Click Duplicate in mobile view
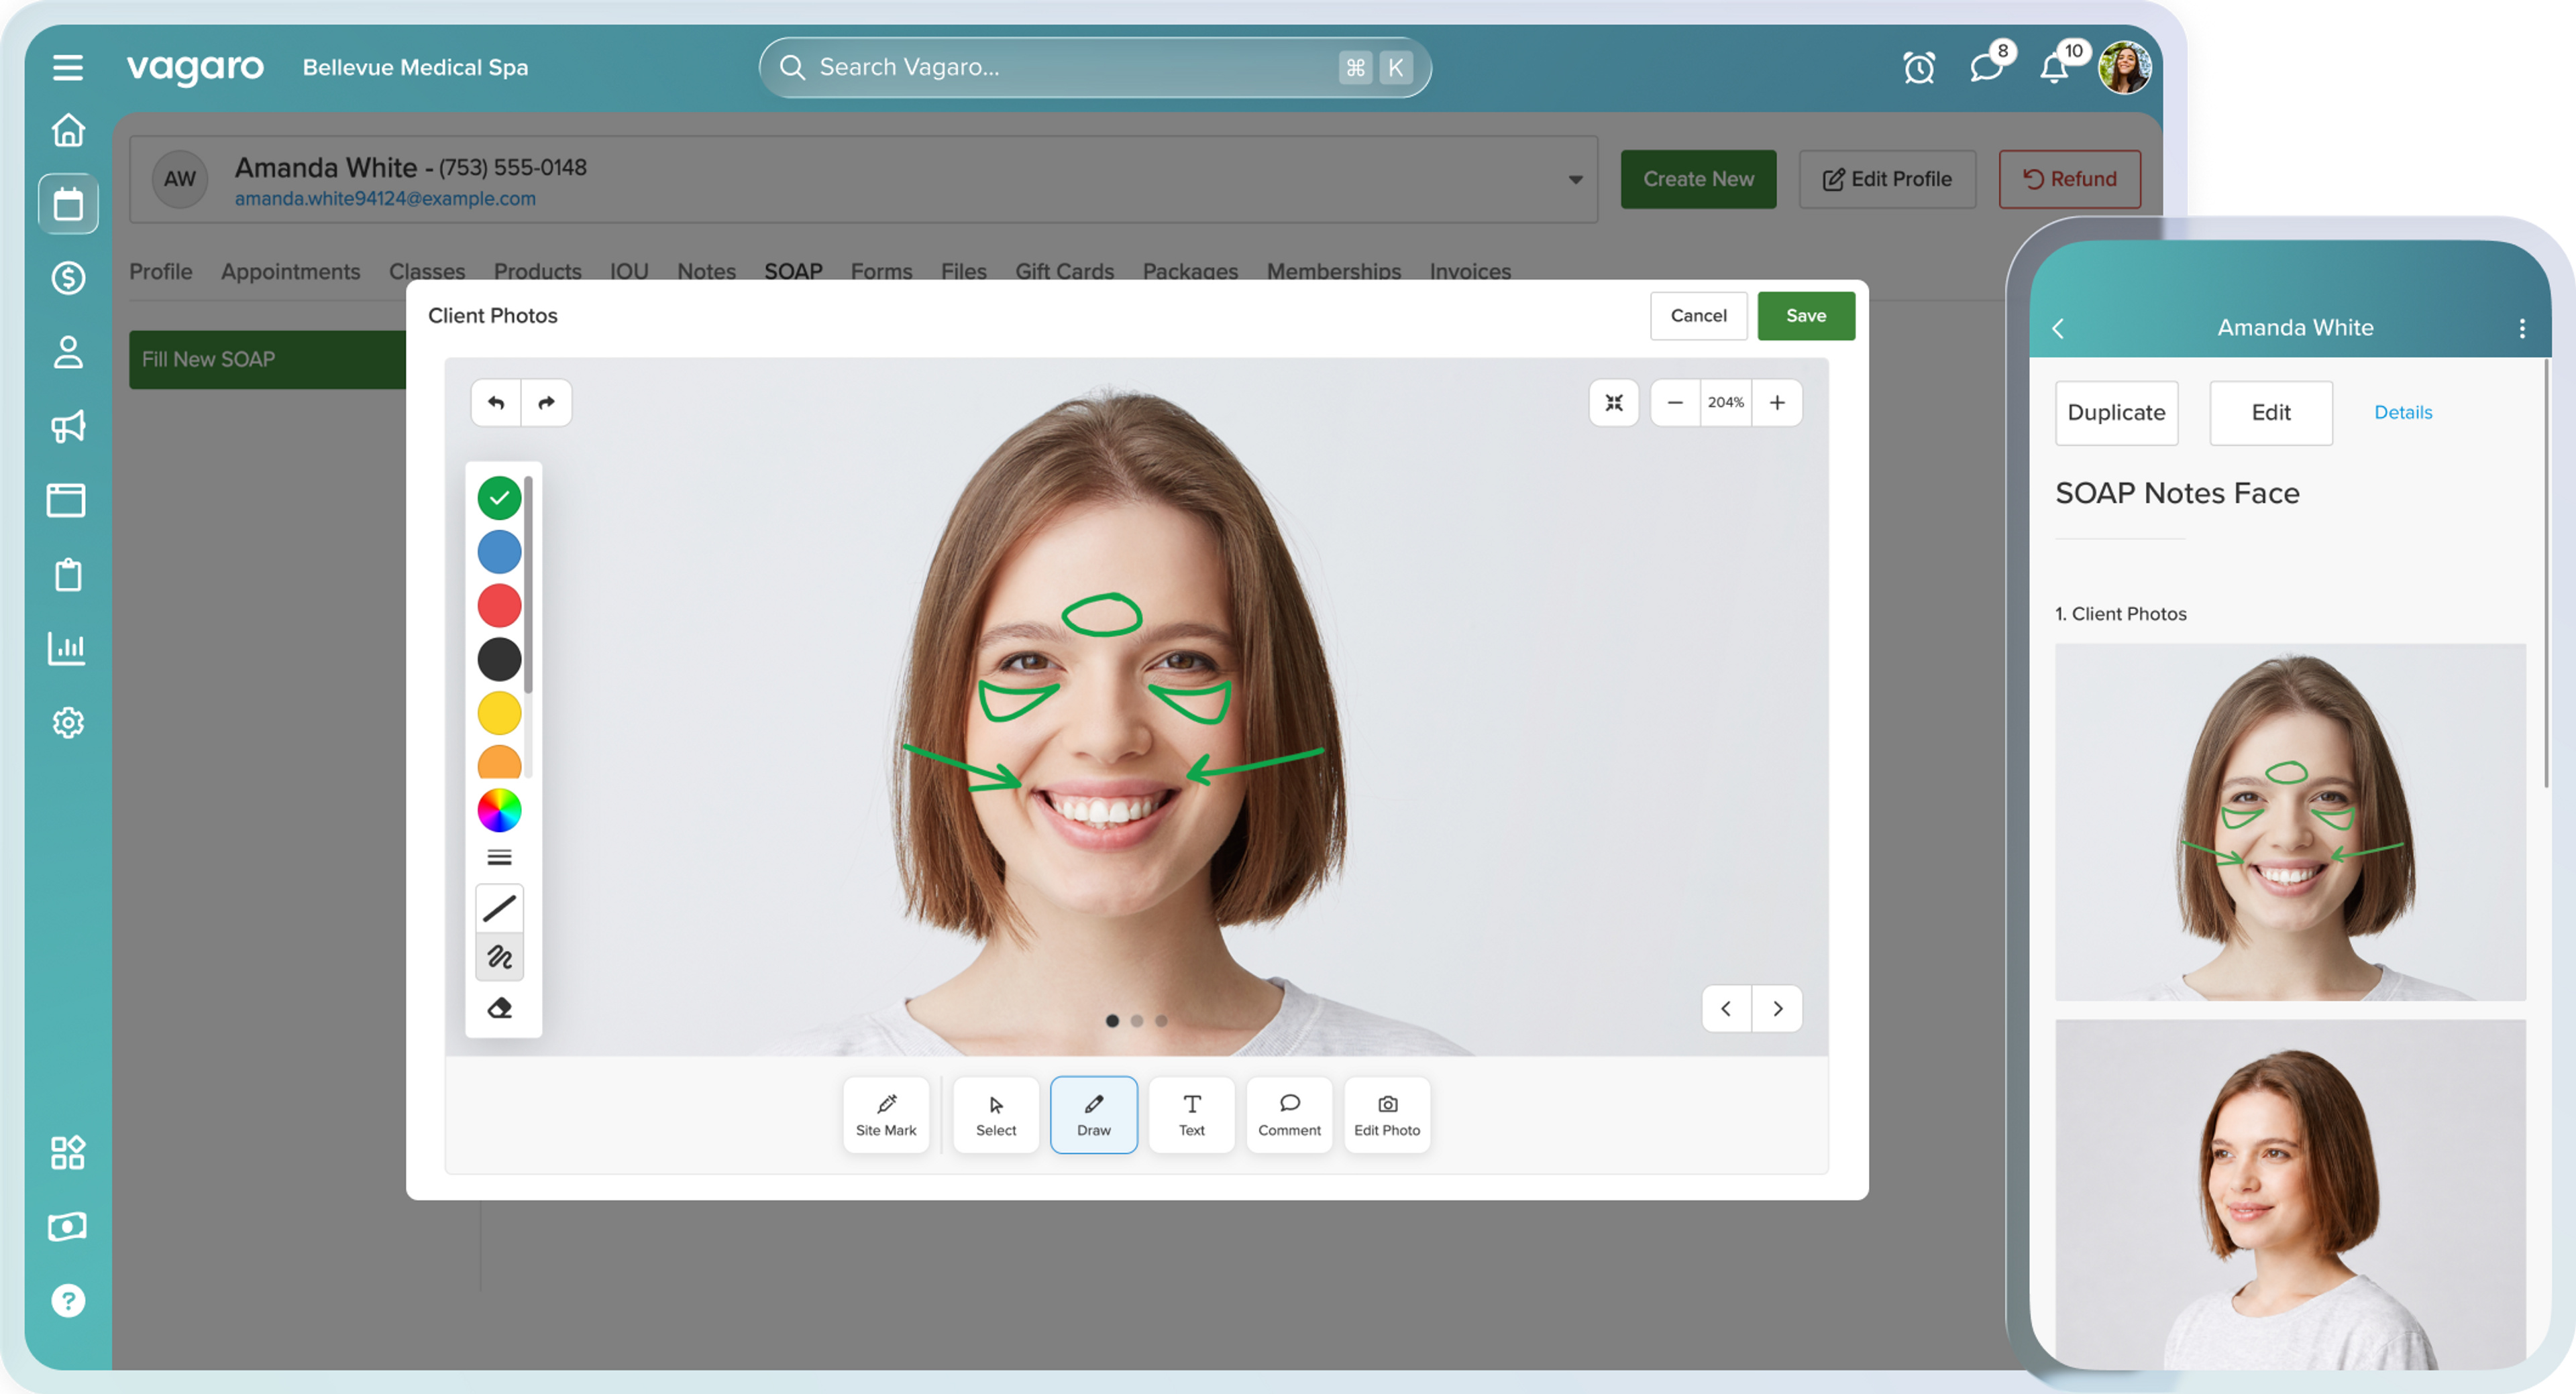The height and width of the screenshot is (1394, 2576). tap(2117, 413)
